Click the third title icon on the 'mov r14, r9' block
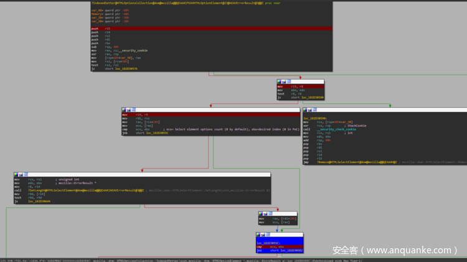This screenshot has width=467, height=262. [134, 110]
